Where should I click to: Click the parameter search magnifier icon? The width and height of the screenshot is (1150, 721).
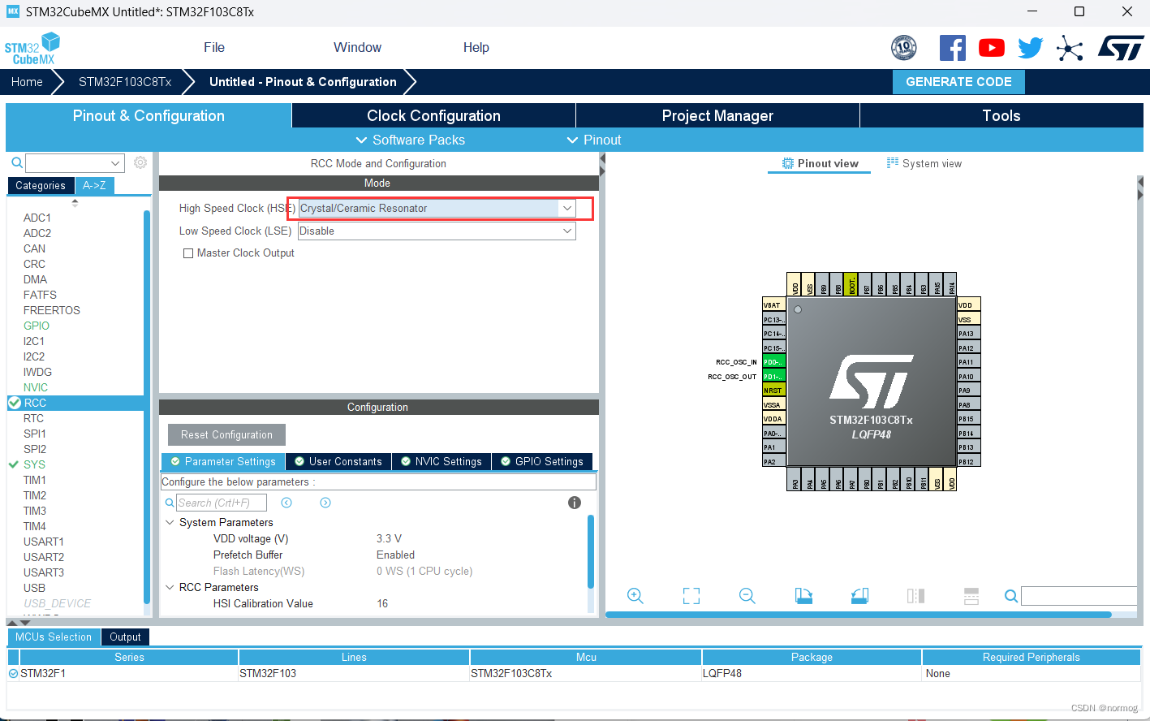pyautogui.click(x=170, y=503)
